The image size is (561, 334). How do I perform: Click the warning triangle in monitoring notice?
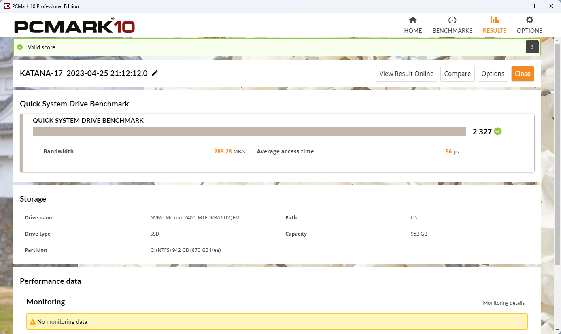click(33, 322)
